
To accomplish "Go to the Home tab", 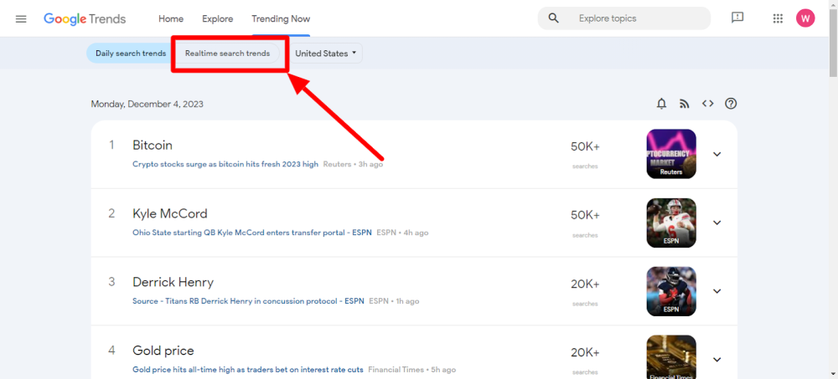I will 171,18.
